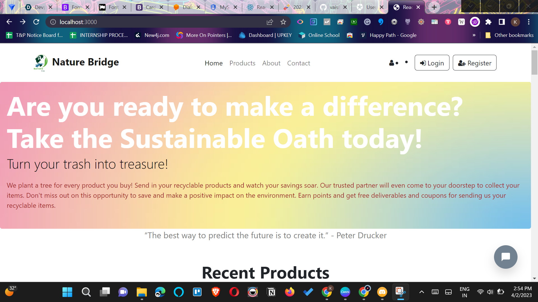Open the Grammarly extension icon
Screen dimensions: 538x302
click(367, 22)
